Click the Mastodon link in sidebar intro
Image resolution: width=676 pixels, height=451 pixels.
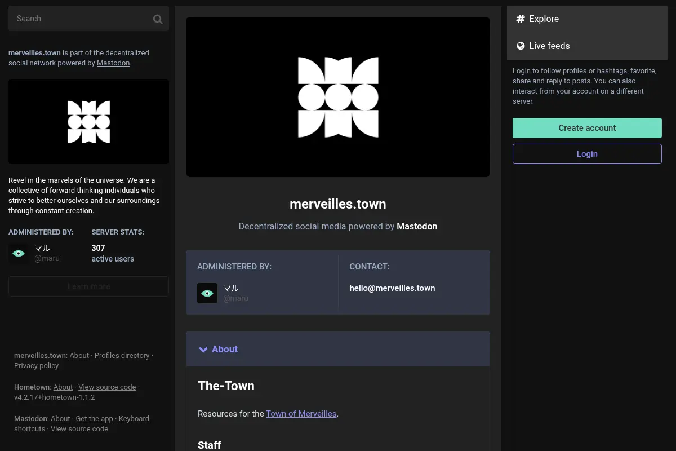coord(113,63)
